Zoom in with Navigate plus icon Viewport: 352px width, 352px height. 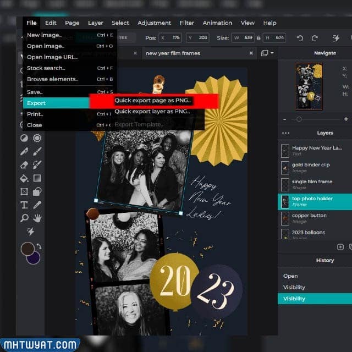(346, 119)
